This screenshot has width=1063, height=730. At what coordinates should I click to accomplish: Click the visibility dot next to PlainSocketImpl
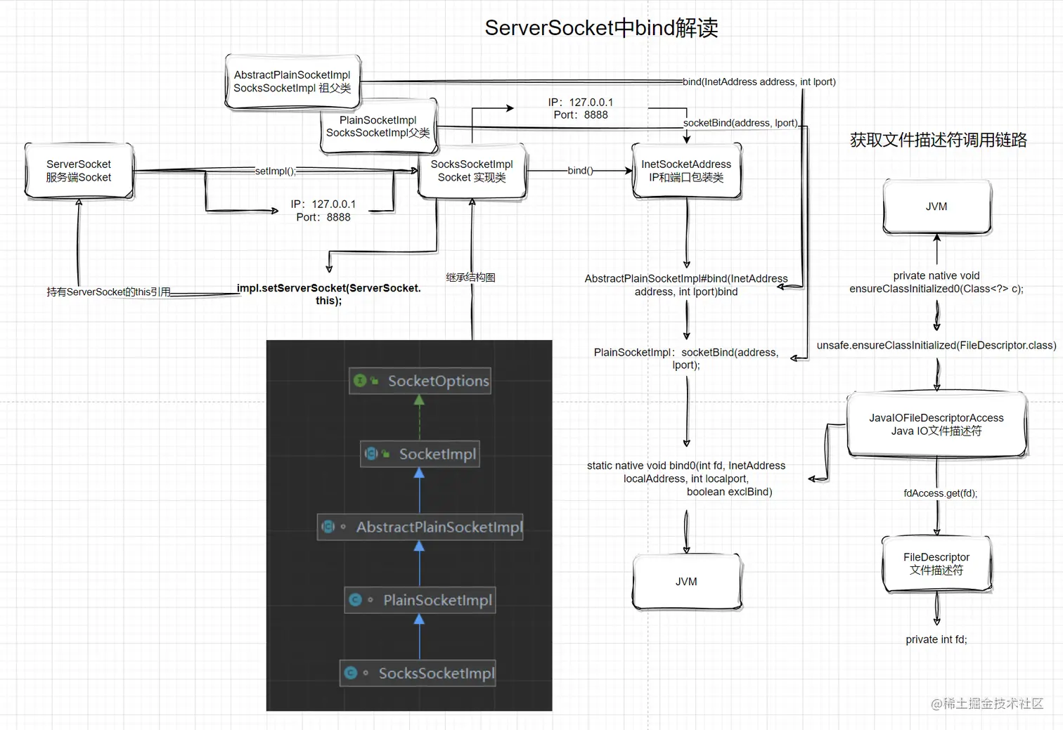pyautogui.click(x=371, y=600)
